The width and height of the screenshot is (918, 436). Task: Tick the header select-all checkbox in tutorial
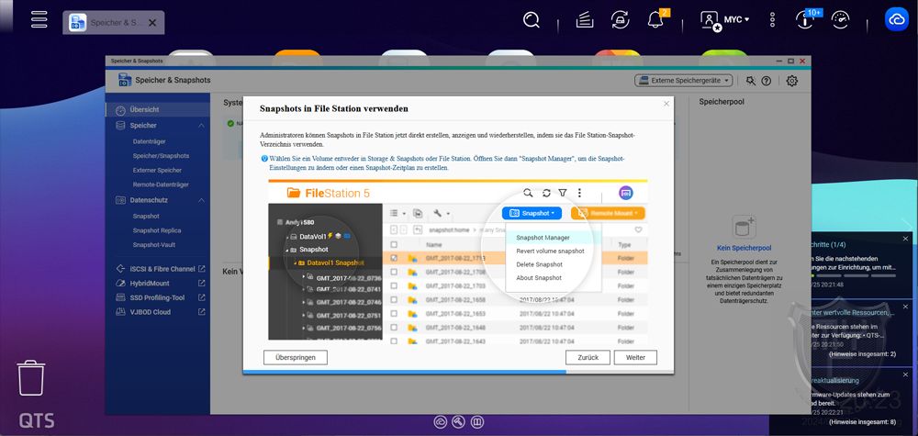point(394,245)
